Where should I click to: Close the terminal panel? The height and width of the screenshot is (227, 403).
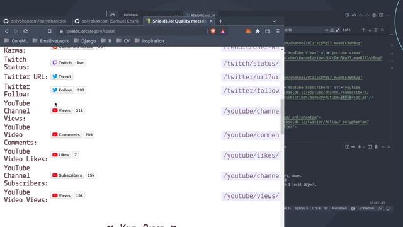click(389, 147)
